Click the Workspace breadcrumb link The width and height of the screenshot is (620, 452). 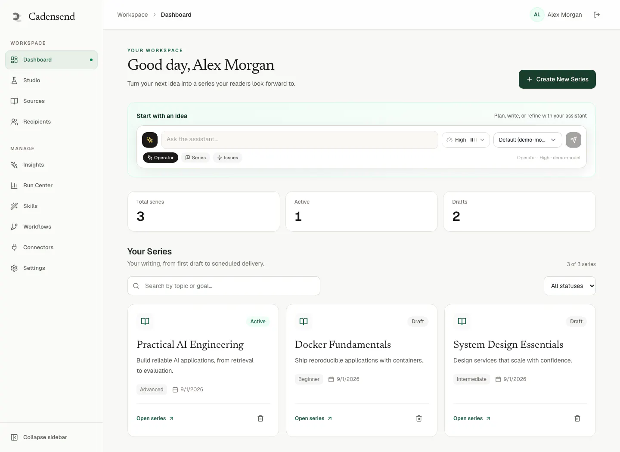coord(132,15)
